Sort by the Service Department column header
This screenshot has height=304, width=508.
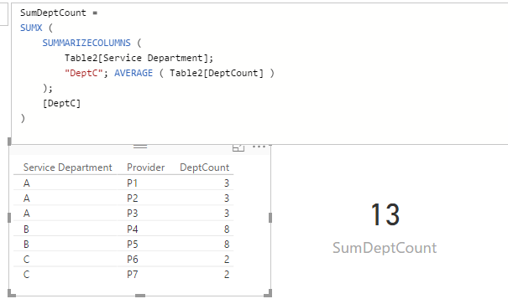click(x=68, y=167)
